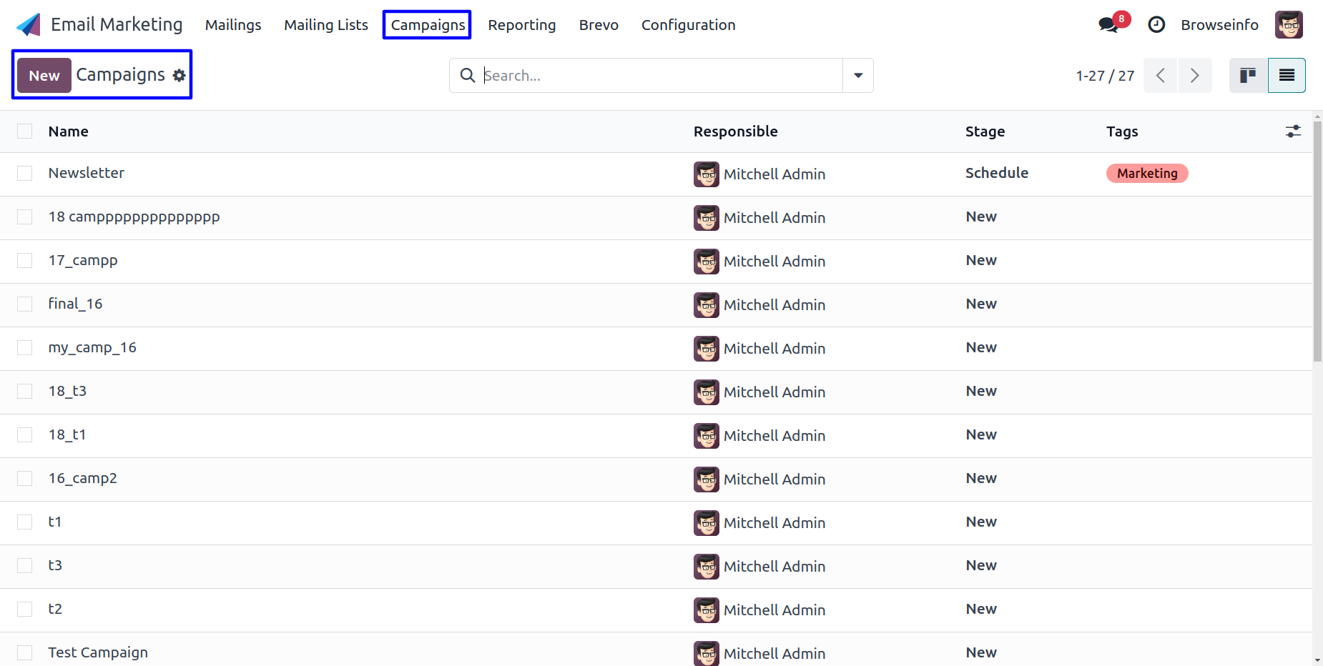1323x666 pixels.
Task: Tick the select-all checkbox in header
Action: [x=25, y=131]
